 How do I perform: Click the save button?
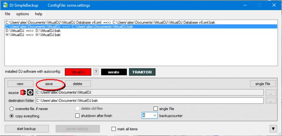(49, 84)
